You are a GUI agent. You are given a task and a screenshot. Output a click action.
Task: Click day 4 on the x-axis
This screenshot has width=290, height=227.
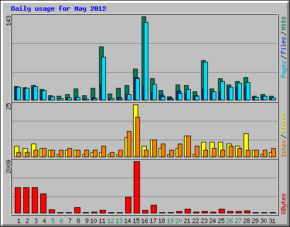tap(44, 221)
